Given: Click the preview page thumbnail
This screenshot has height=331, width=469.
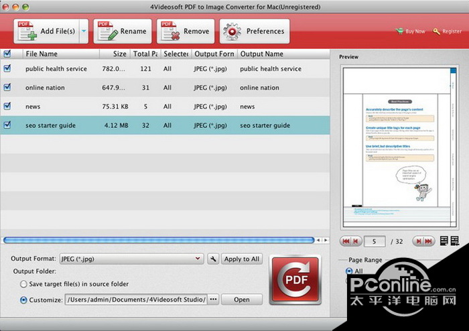Looking at the screenshot, I should [x=399, y=147].
